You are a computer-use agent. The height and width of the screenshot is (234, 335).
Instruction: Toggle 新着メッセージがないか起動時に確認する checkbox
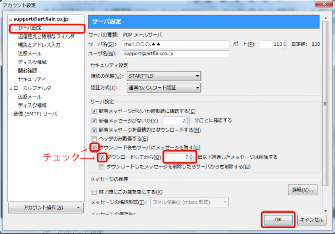pos(94,111)
